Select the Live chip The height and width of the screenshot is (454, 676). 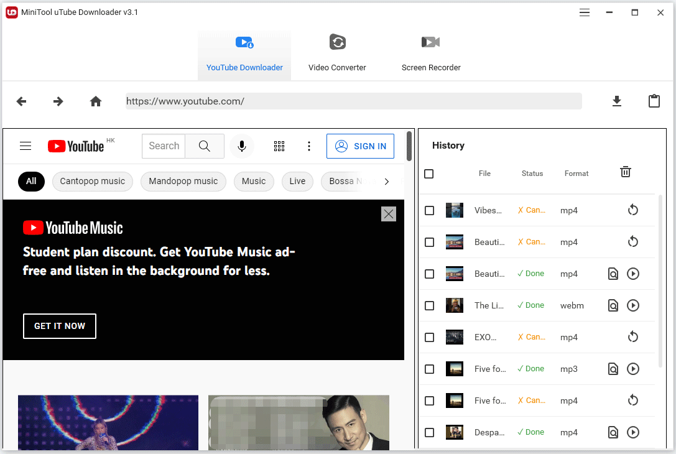tap(297, 182)
